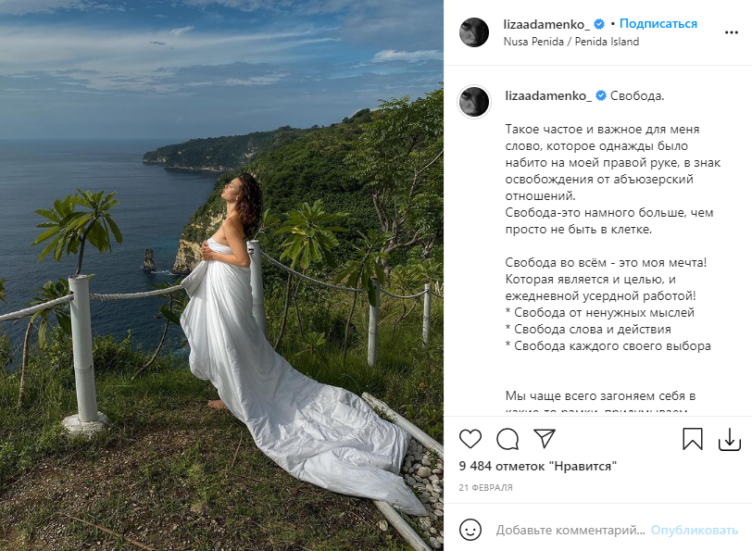Image resolution: width=752 pixels, height=551 pixels.
Task: Click the 21 февраля post date
Action: tap(486, 487)
